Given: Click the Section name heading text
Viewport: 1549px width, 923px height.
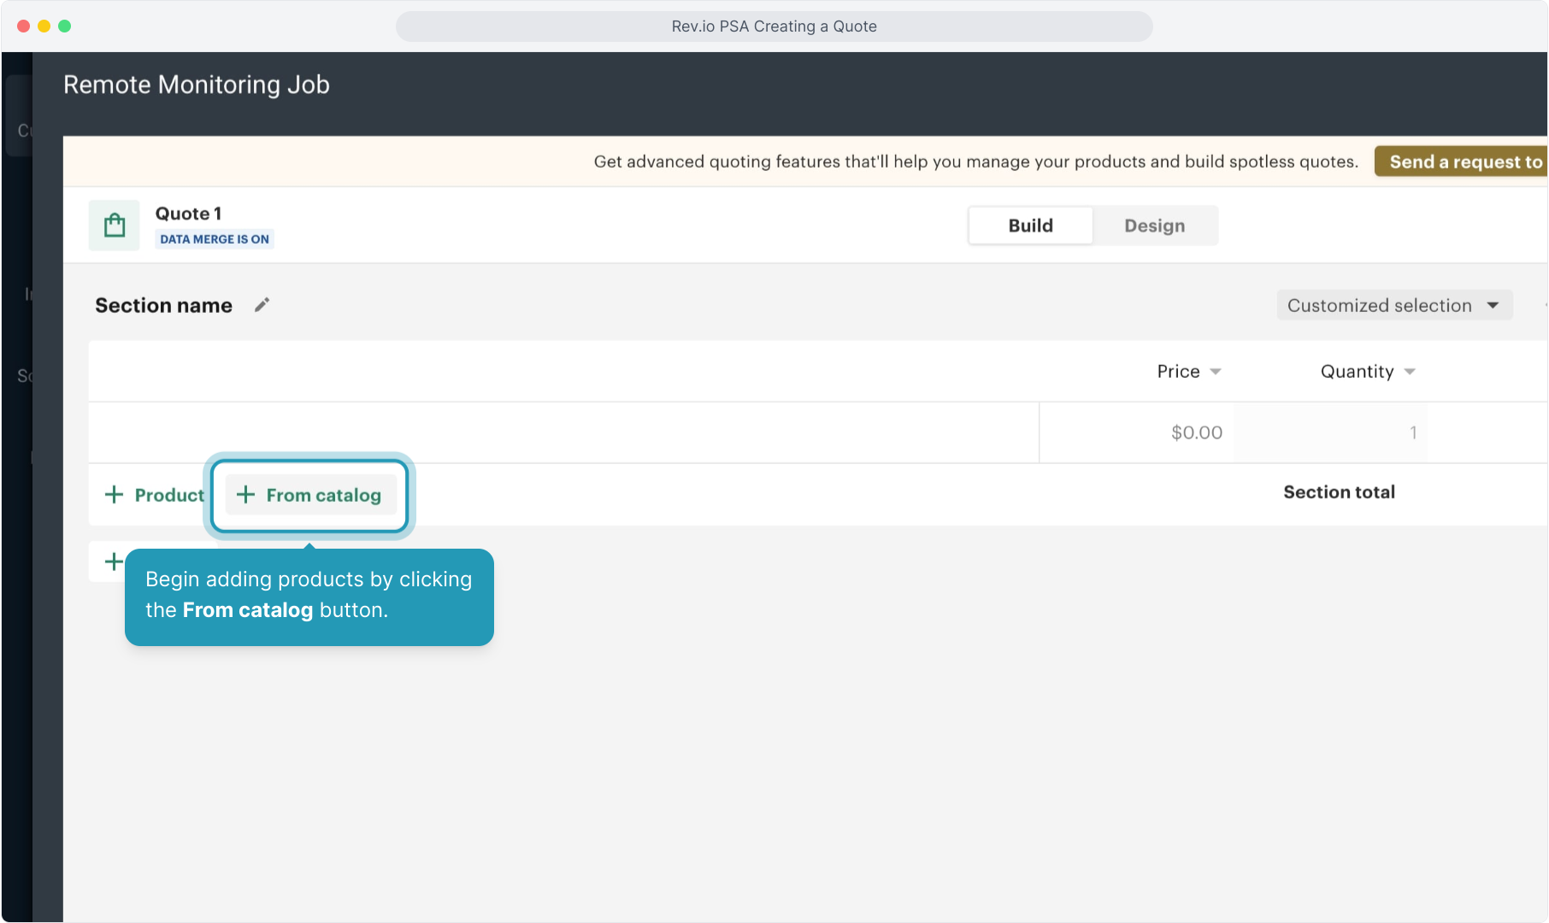Looking at the screenshot, I should (163, 305).
